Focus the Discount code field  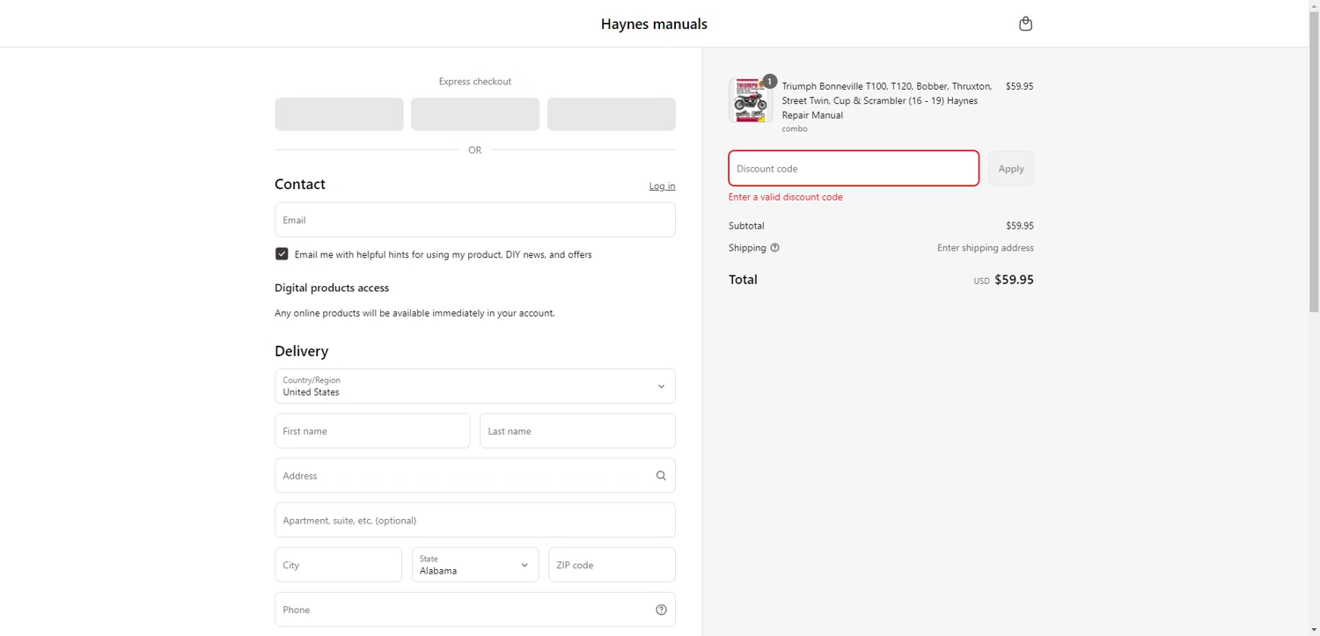pyautogui.click(x=854, y=168)
